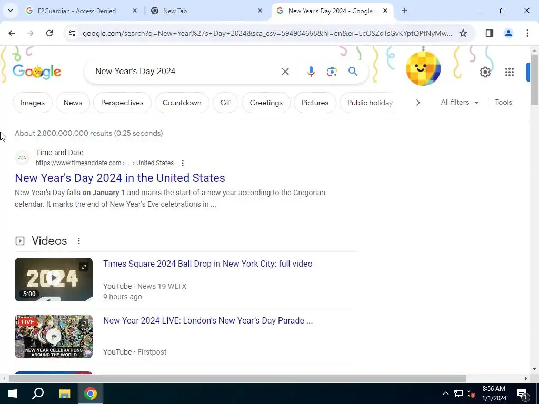This screenshot has width=539, height=404.
Task: Show hidden system tray icons
Action: [445, 393]
